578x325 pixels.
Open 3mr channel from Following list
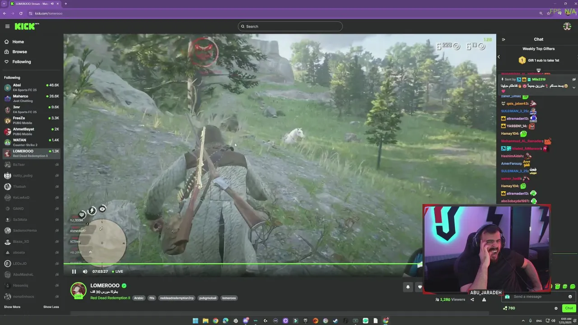(32, 109)
